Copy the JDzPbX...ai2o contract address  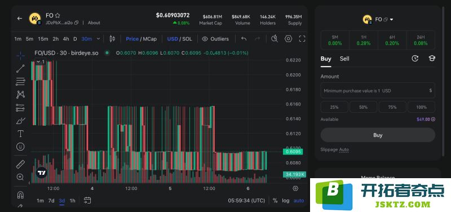point(76,23)
